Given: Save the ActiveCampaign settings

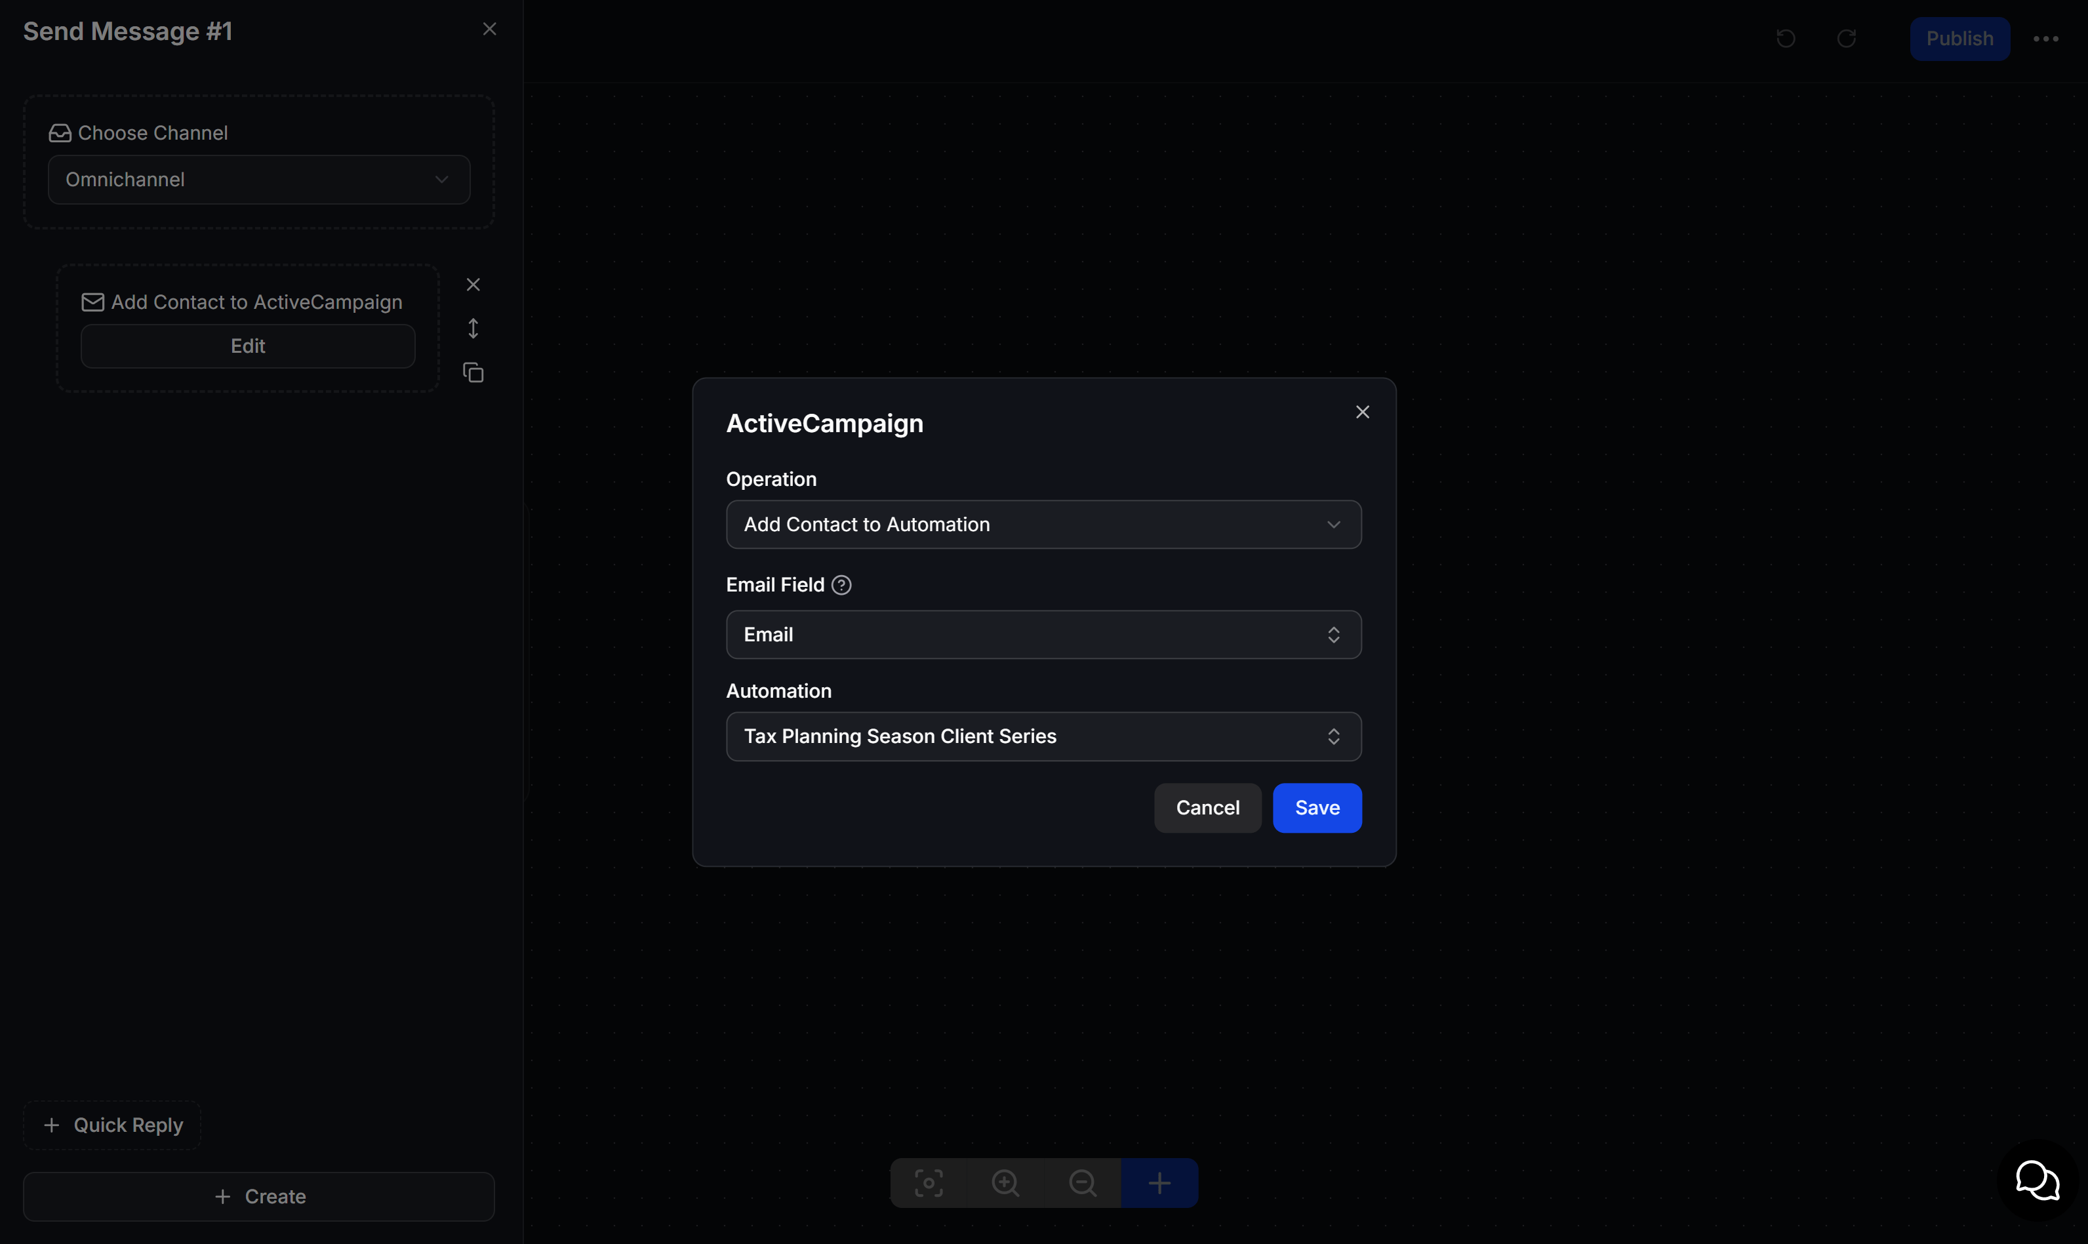Looking at the screenshot, I should [1317, 808].
